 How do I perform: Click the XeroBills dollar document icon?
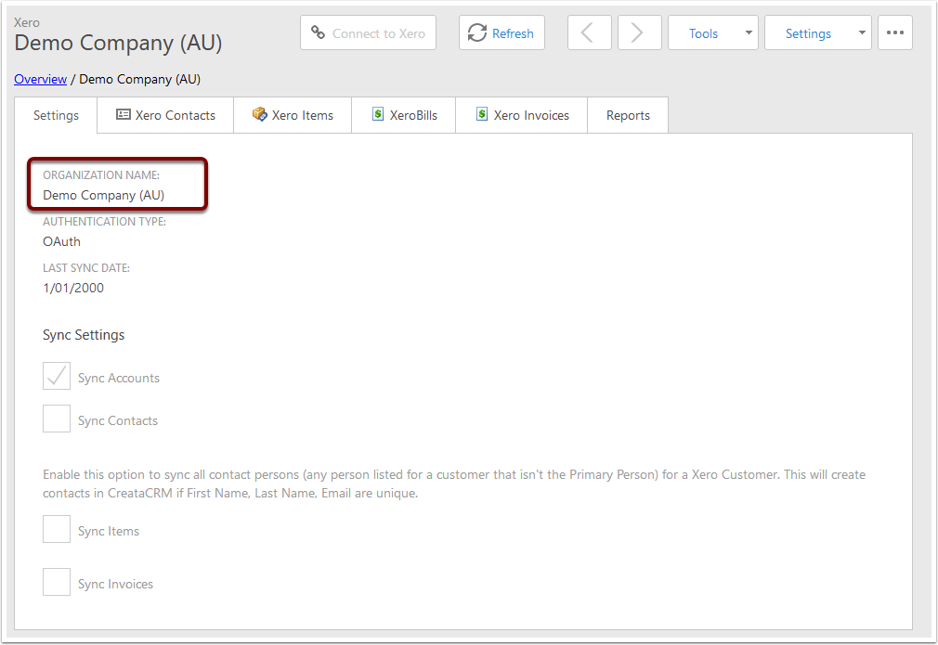tap(378, 114)
